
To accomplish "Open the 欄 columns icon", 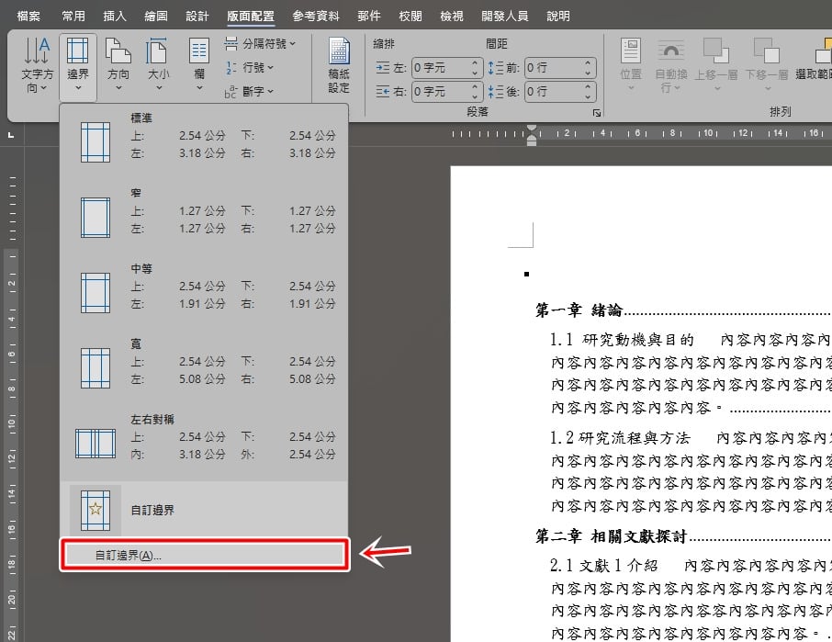I will pos(199,64).
